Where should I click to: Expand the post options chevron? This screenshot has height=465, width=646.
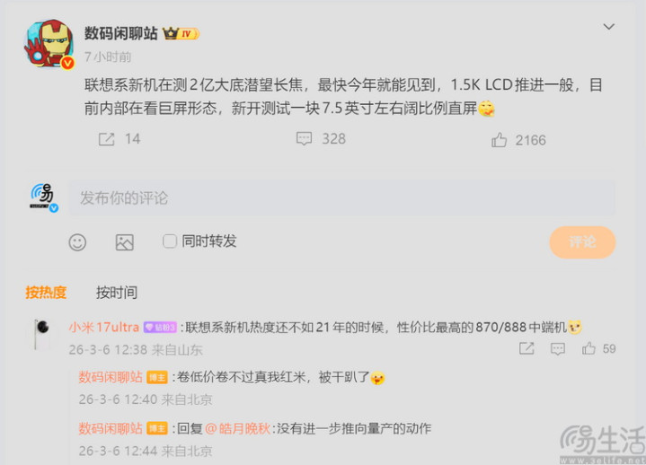click(x=609, y=27)
